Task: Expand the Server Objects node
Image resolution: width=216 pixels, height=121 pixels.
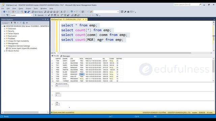Action: tap(4, 34)
